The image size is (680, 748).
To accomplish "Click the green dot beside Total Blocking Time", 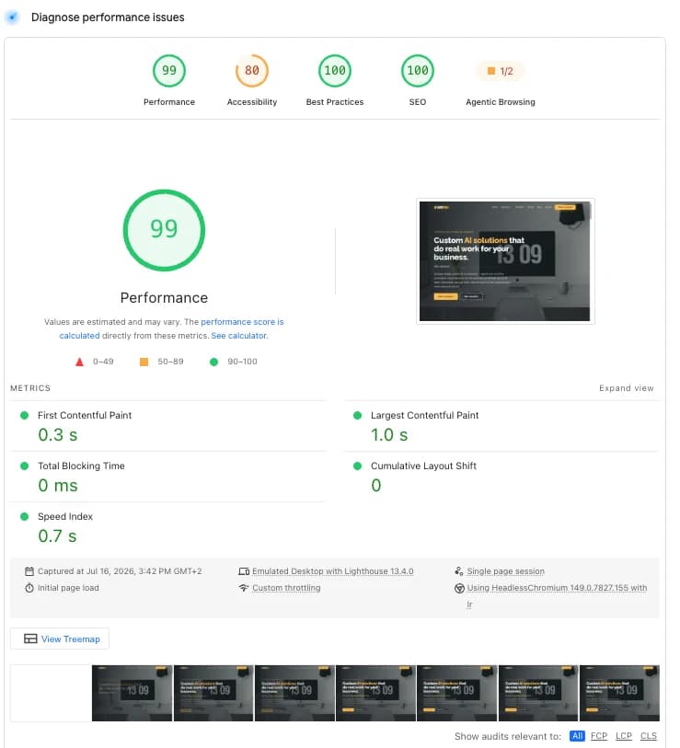I will [x=24, y=466].
